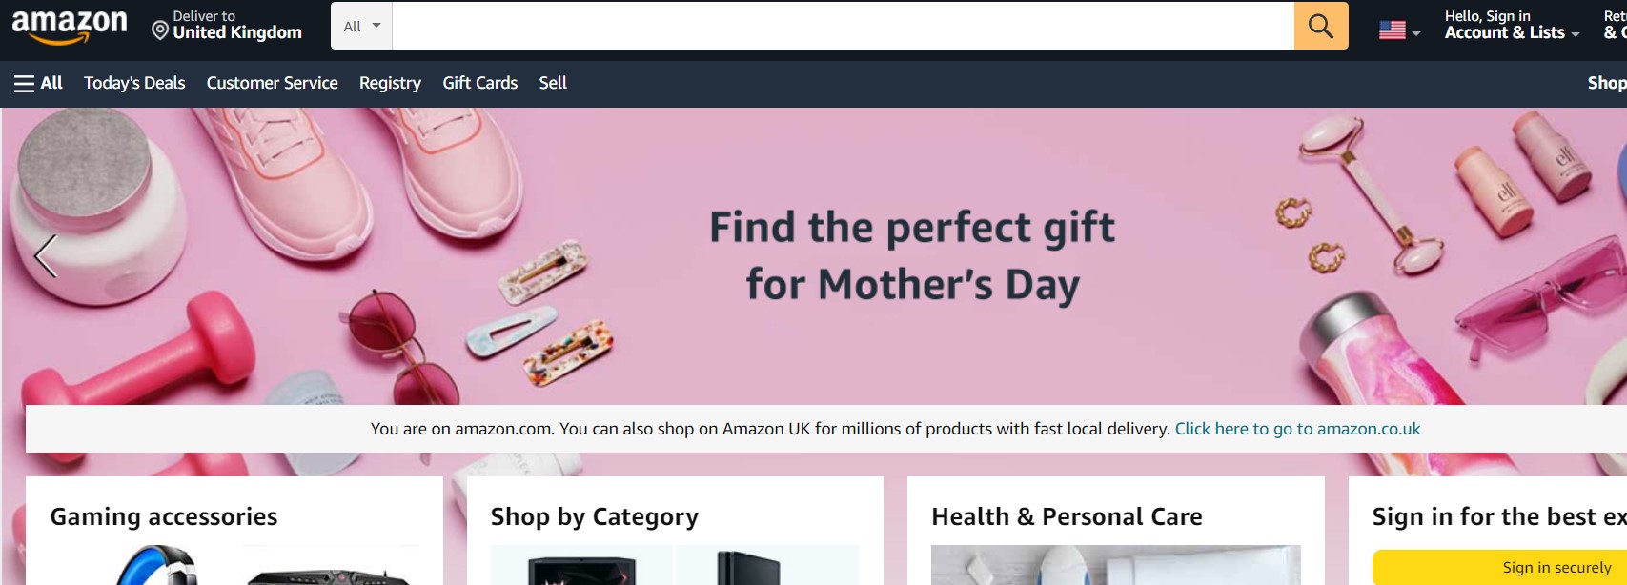Click here to go to amazon.co.uk
1627x585 pixels.
point(1297,429)
